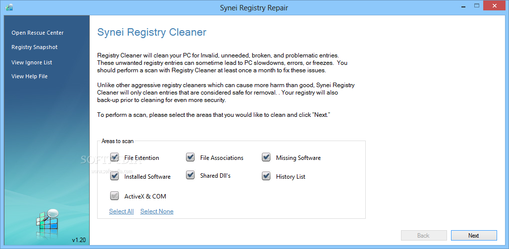Click the greyed-out Back button
Screen dimensions: 509x249
pos(424,236)
